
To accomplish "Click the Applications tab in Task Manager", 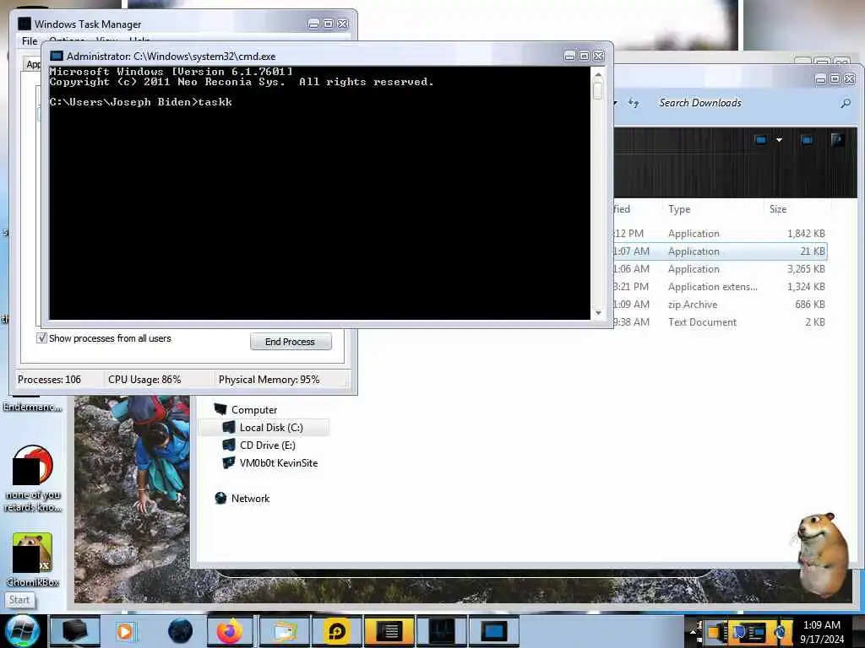I will click(33, 64).
